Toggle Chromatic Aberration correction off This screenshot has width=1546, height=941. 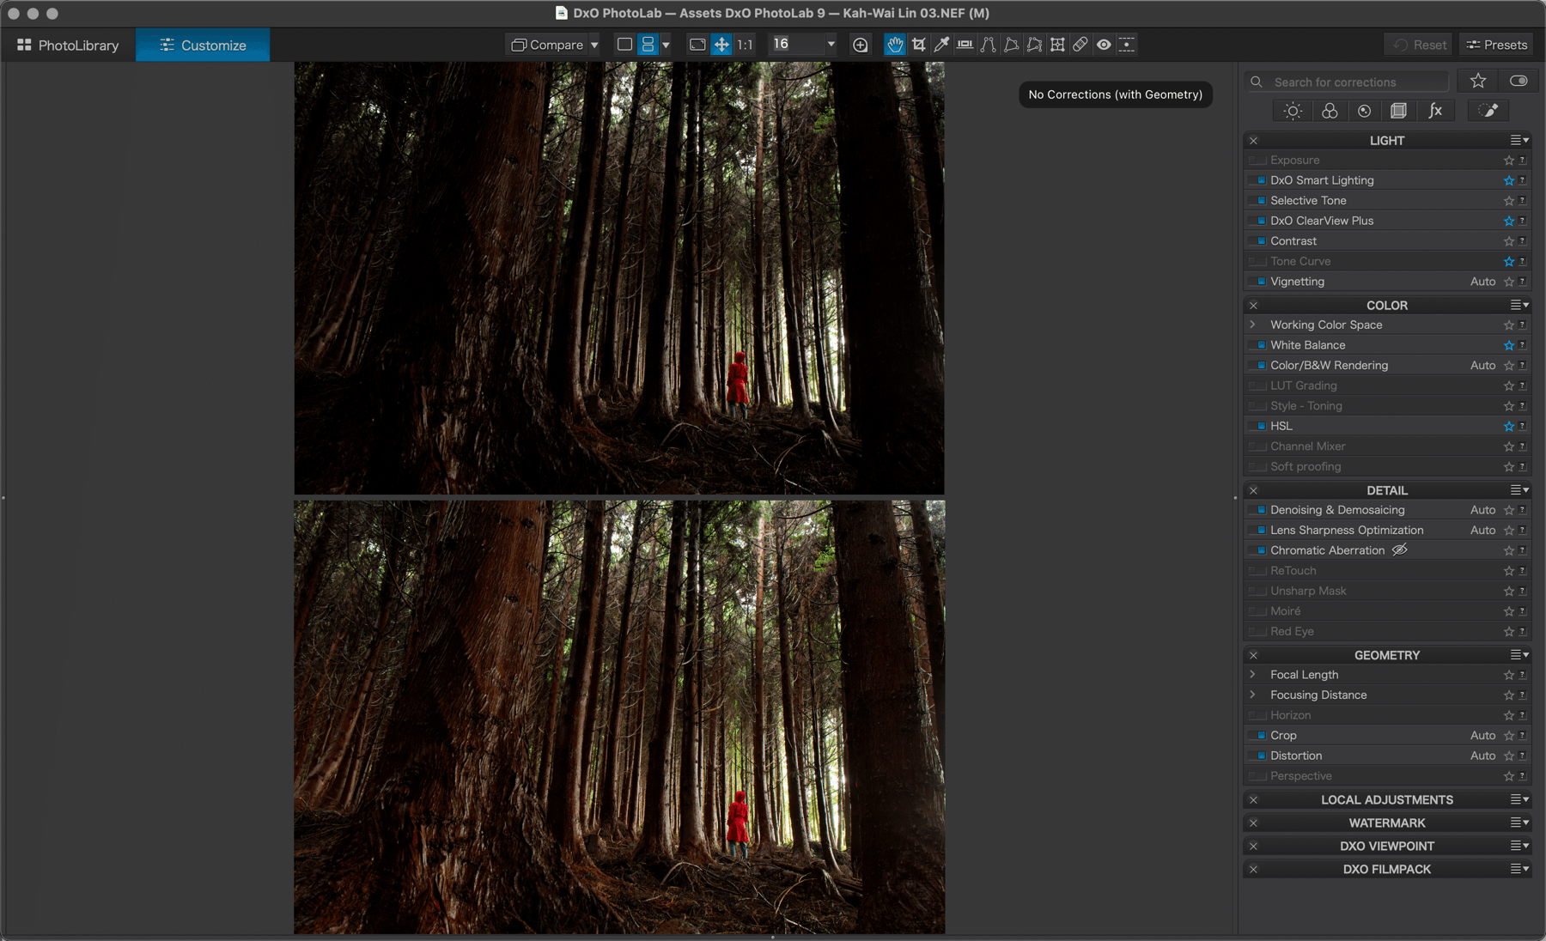1258,550
